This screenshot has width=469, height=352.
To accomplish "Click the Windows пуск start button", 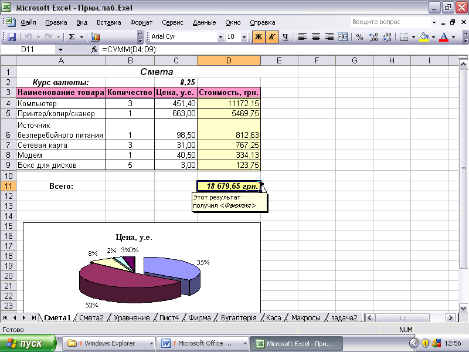I will click(x=28, y=343).
